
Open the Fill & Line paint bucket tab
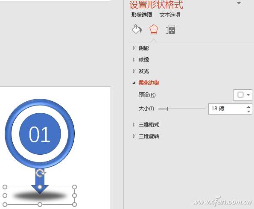click(137, 29)
